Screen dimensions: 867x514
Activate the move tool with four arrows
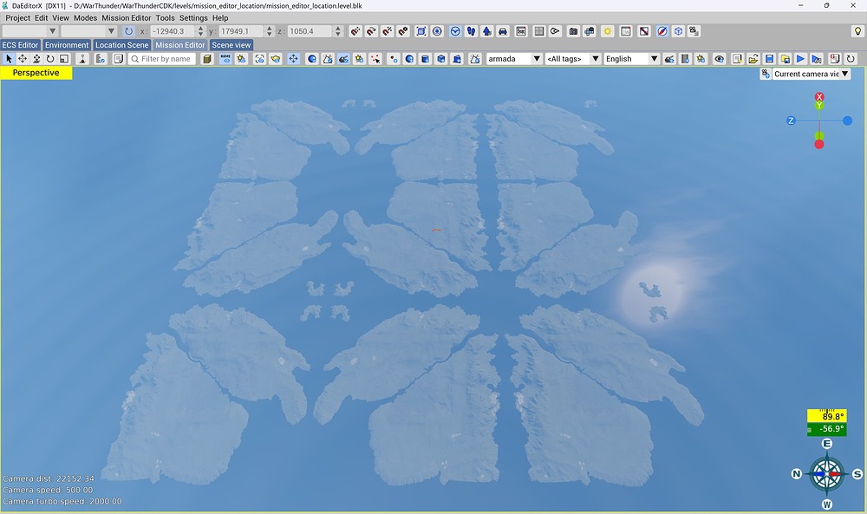click(x=23, y=59)
